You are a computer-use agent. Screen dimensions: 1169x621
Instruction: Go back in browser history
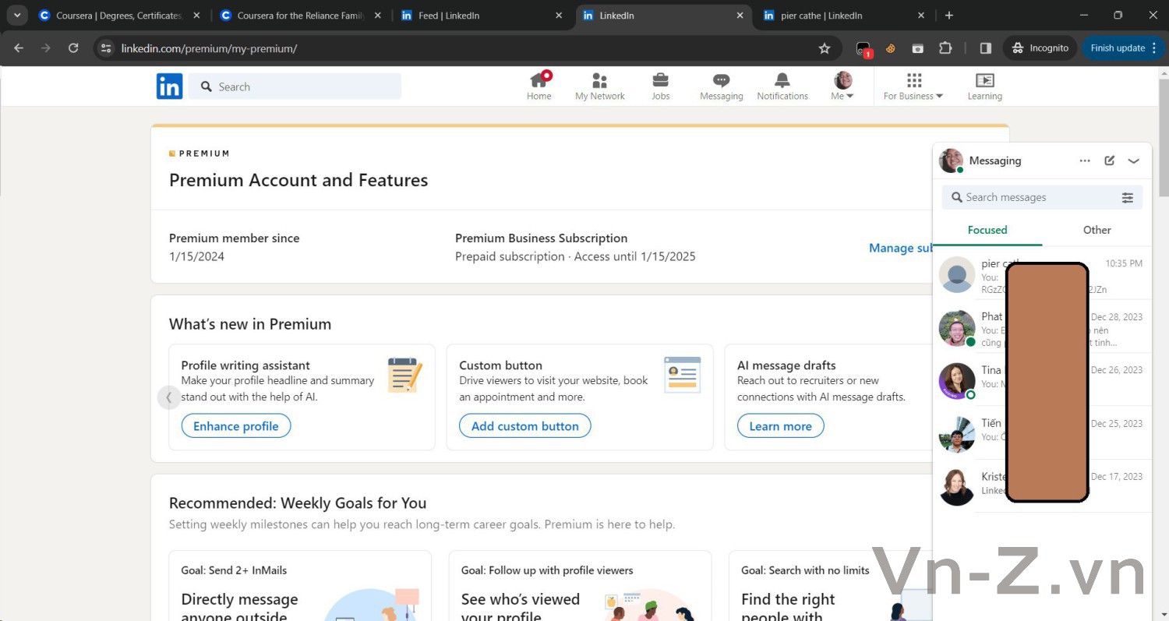pos(19,48)
